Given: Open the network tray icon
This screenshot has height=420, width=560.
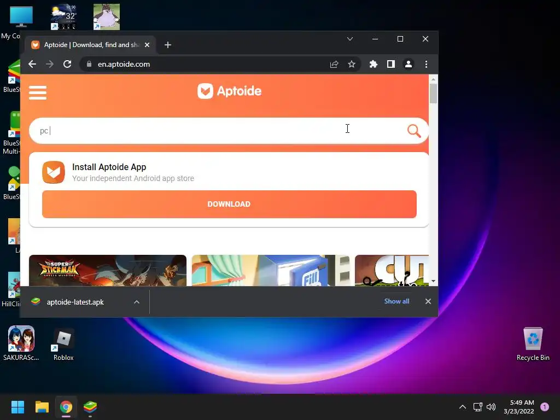Looking at the screenshot, I should (477, 407).
